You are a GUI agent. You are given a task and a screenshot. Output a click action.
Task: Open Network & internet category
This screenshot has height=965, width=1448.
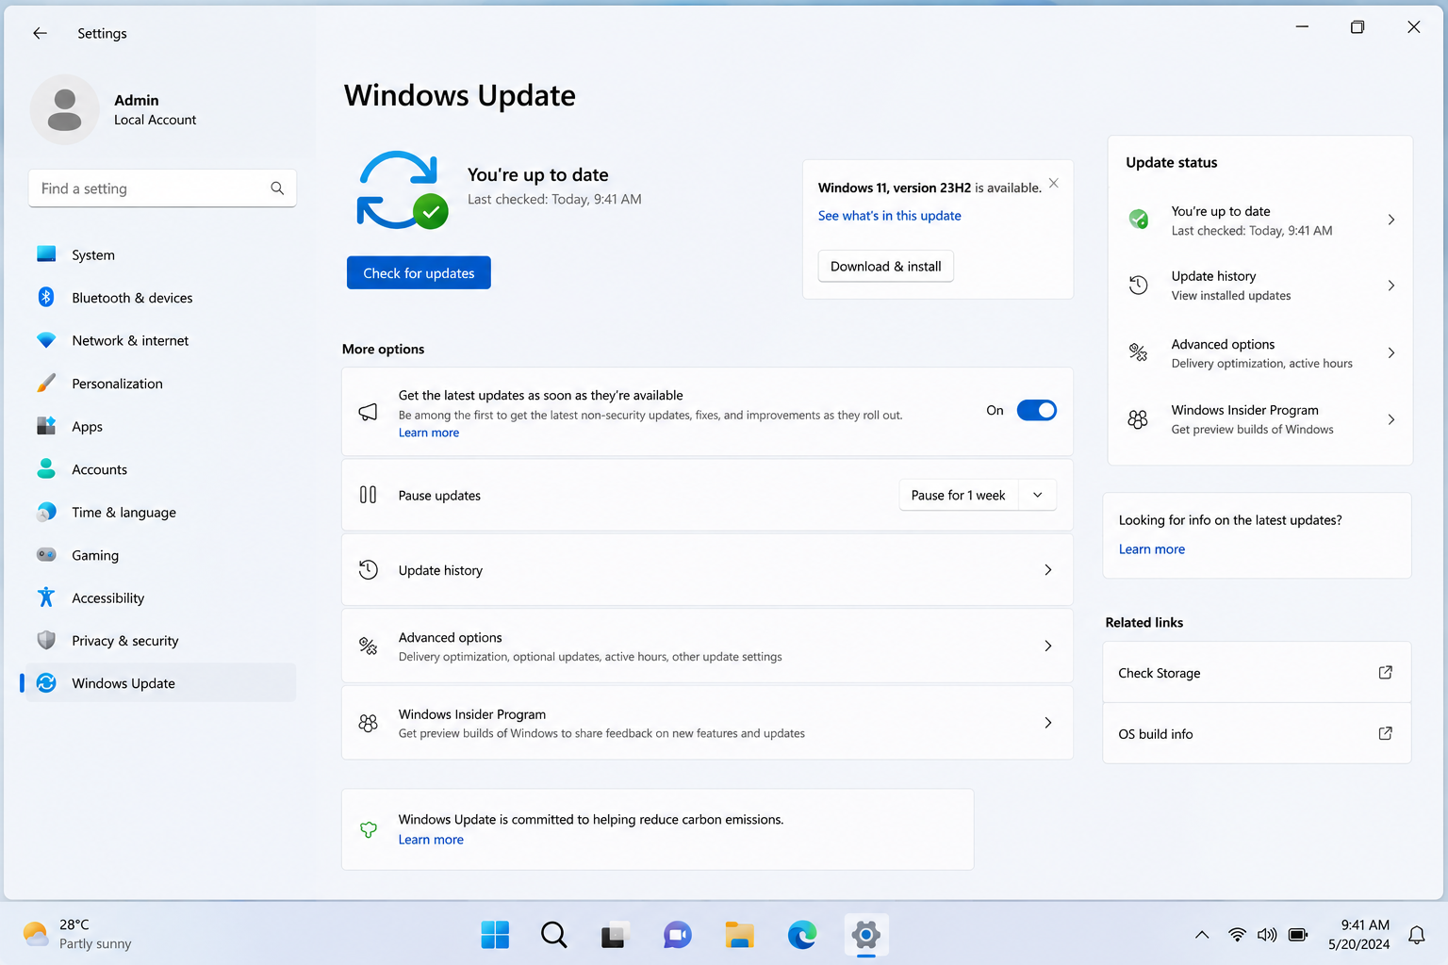(x=158, y=340)
